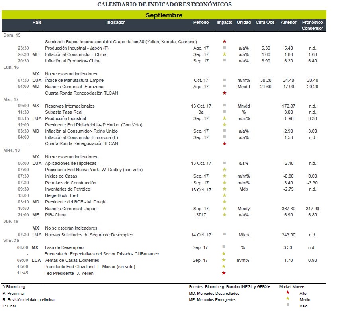Viewport: 338px width, 311px height.
Task: Click the yellow star for Presidente Fed Nueva York- W. Dudley
Action: 225,169
